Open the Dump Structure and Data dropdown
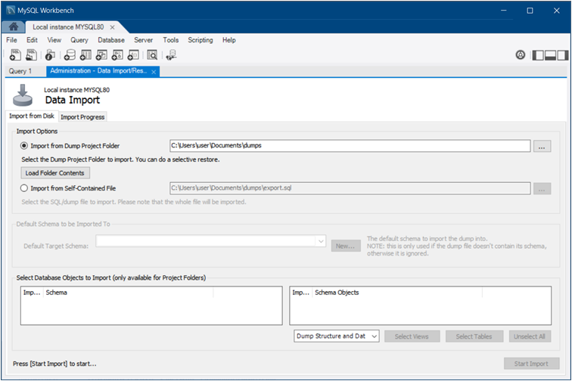Screen dimensions: 572x381 click(x=337, y=336)
